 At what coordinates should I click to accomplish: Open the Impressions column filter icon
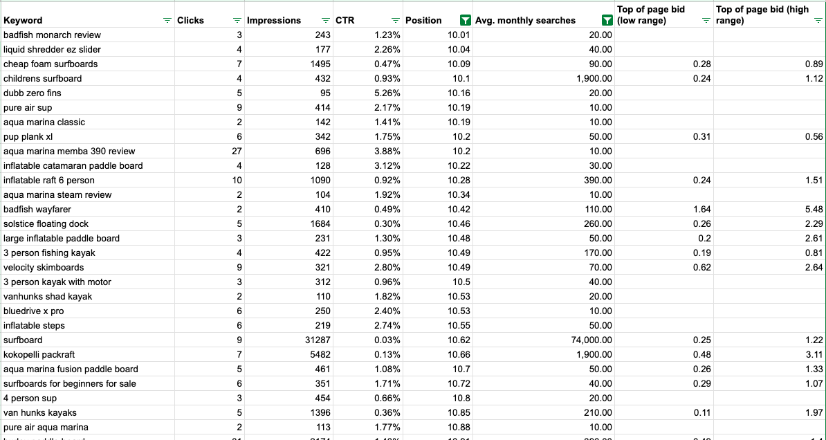click(x=326, y=21)
